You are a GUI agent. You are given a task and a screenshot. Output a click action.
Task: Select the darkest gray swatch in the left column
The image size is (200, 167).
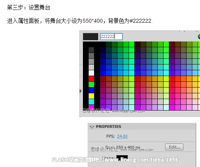91,50
